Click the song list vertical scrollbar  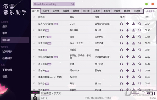tap(156, 32)
